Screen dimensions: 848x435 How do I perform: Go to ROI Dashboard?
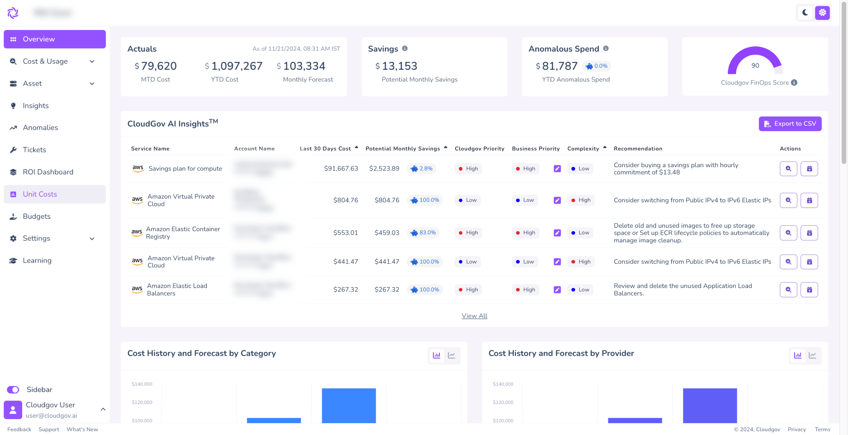[48, 172]
